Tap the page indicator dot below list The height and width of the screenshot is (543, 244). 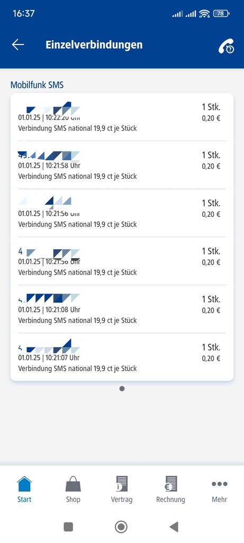[x=122, y=389]
